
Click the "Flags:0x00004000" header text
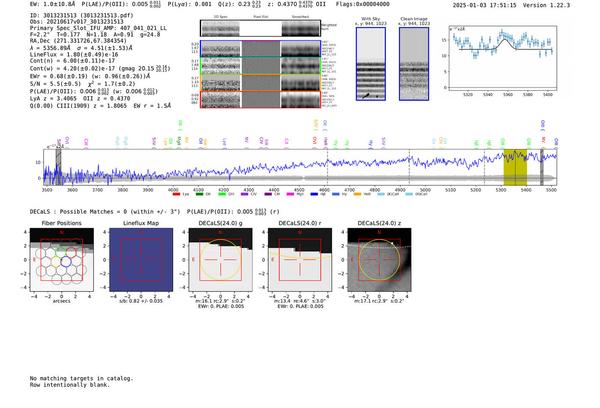tap(363, 4)
